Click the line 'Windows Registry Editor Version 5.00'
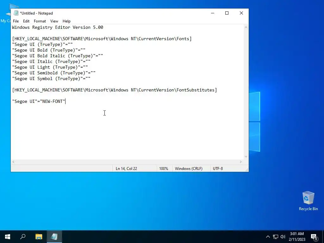324x243 pixels. pos(58,27)
